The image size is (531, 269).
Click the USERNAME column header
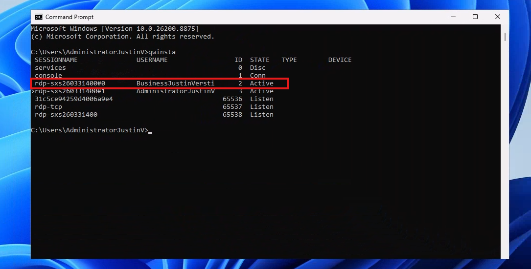point(152,60)
